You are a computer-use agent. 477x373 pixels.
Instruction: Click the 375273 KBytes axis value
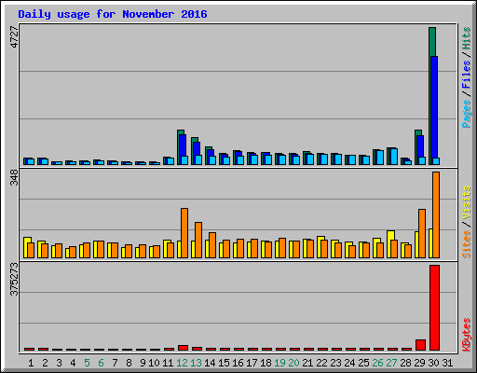tap(14, 279)
